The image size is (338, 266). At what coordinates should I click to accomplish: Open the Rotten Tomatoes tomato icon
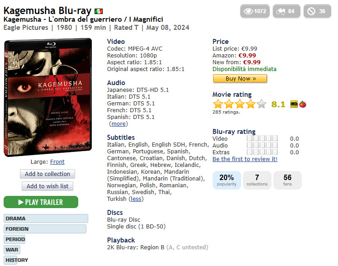click(x=303, y=104)
